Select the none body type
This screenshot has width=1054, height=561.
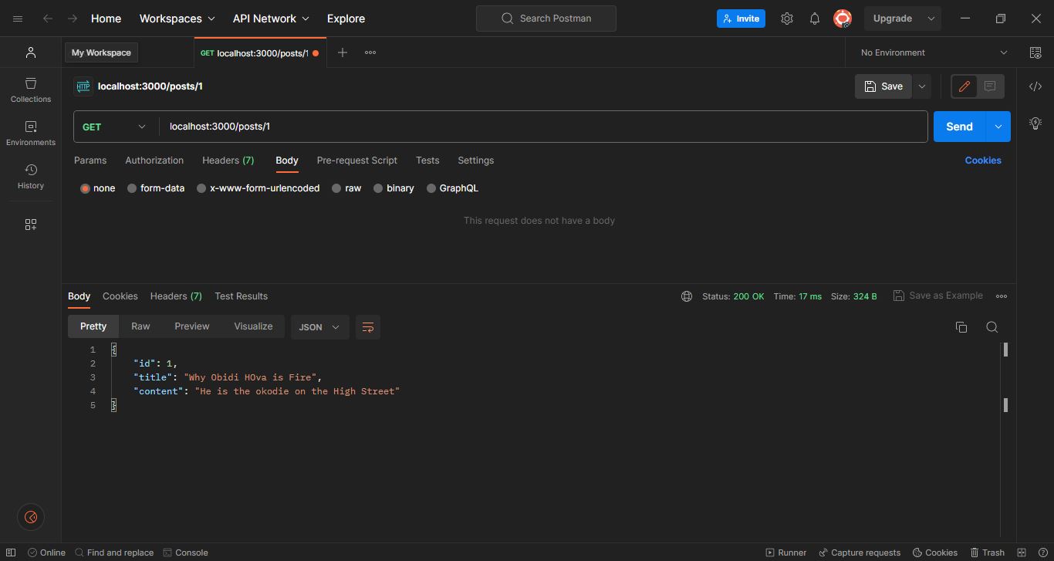tap(98, 188)
